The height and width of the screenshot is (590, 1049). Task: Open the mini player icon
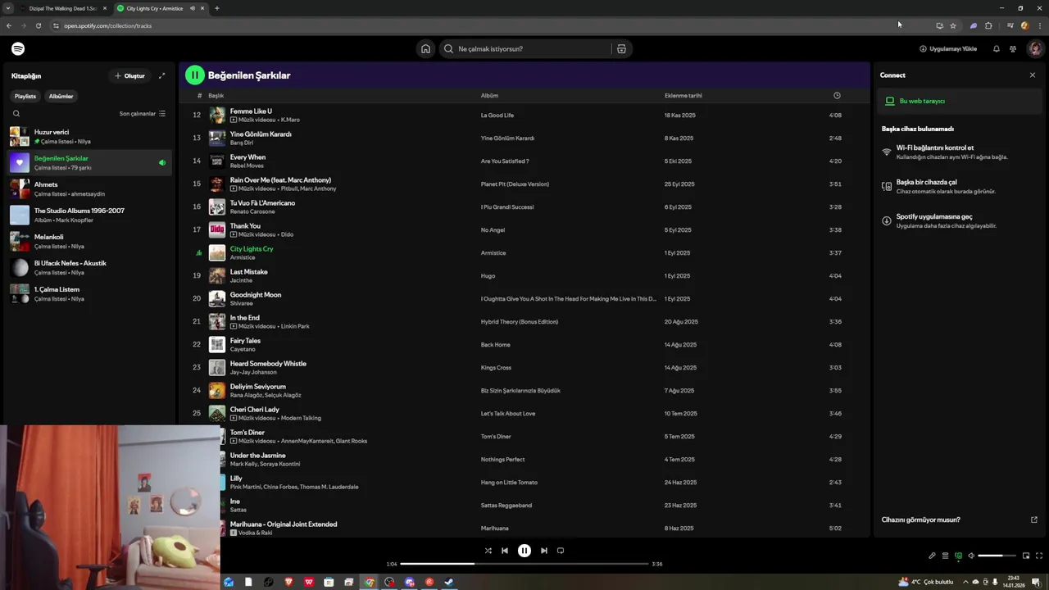1026,556
